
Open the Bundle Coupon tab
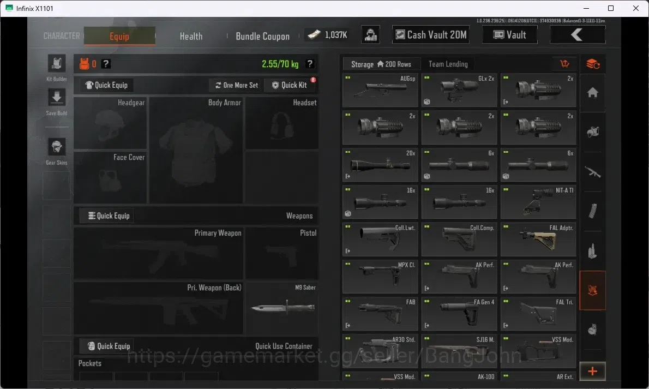[x=263, y=37]
